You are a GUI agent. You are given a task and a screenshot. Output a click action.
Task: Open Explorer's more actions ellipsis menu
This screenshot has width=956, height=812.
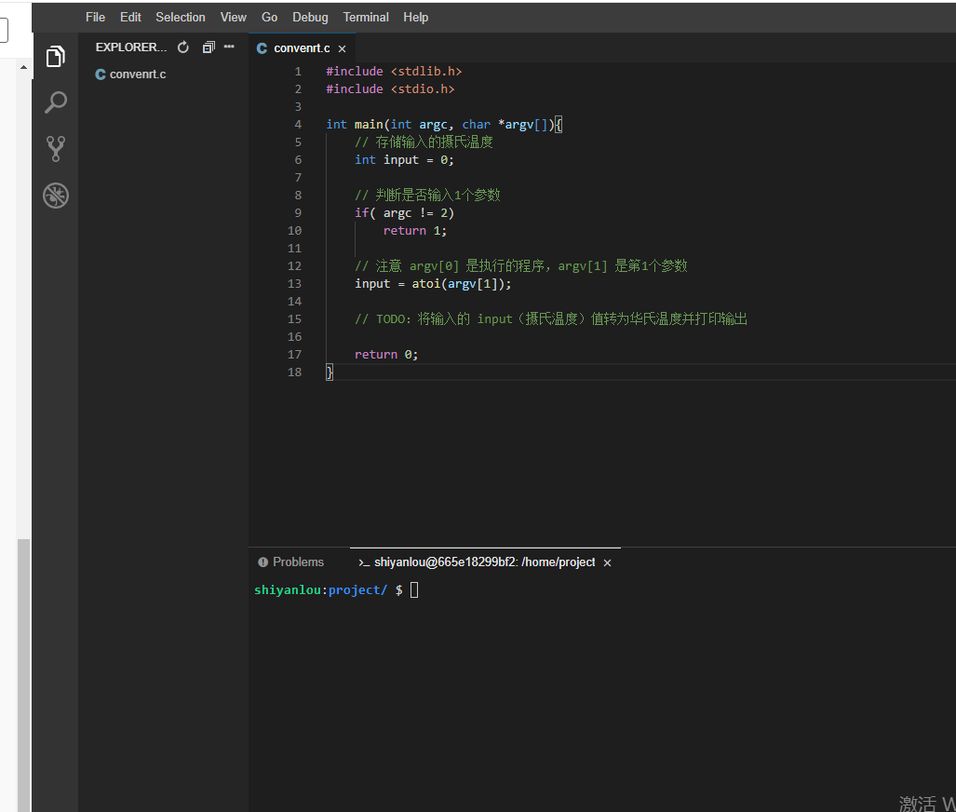click(x=230, y=47)
